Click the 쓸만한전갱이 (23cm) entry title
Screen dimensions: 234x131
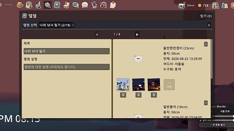pyautogui.click(x=179, y=48)
